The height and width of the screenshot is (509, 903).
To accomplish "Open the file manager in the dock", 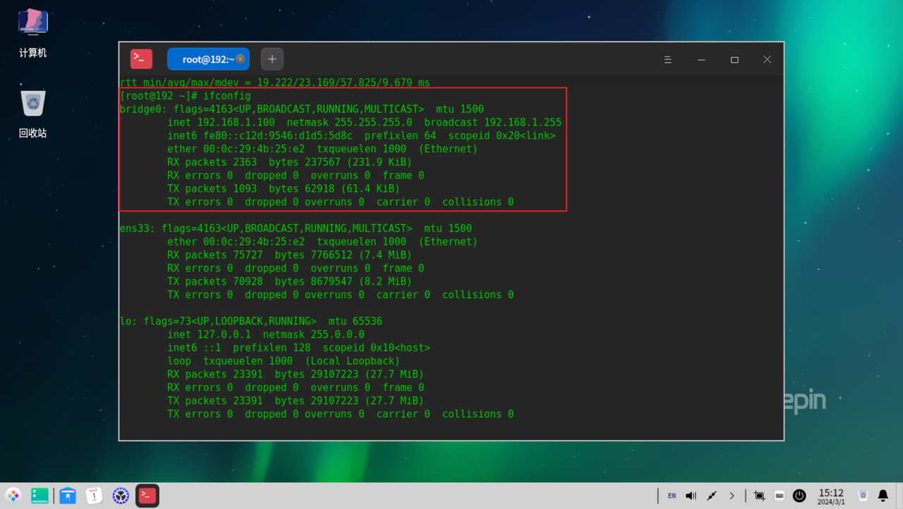I will pos(40,496).
